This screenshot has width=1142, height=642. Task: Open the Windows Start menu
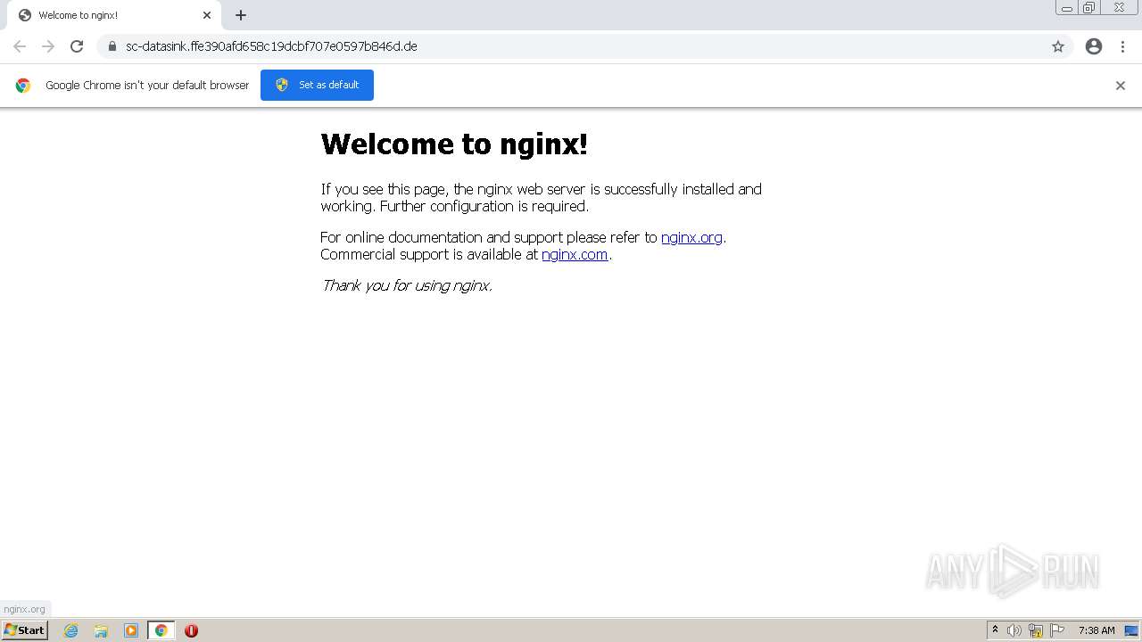[25, 630]
